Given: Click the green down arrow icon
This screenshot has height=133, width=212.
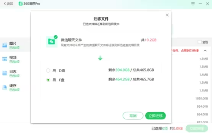Looking at the screenshot, I should 100,58.
